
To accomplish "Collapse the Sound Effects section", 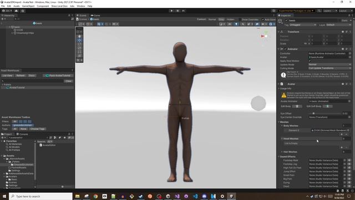I will coord(278,157).
